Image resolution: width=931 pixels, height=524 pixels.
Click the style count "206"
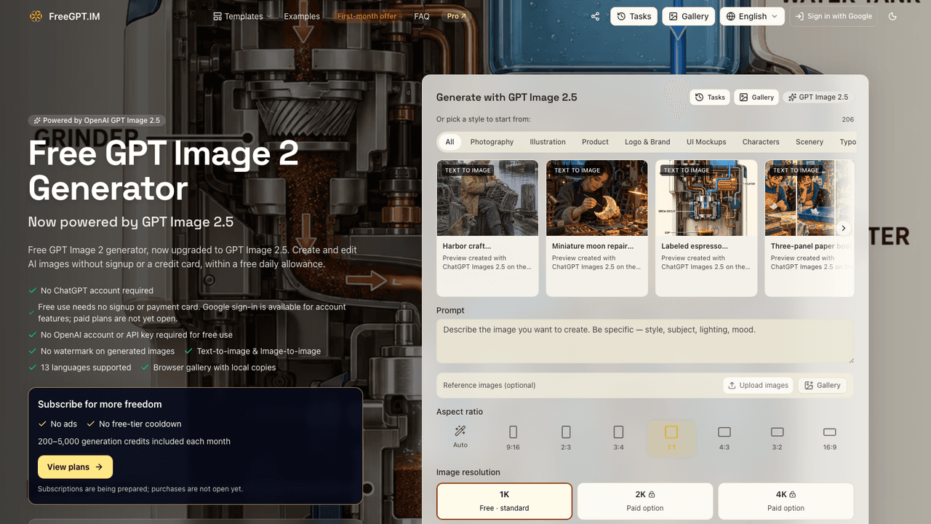[x=847, y=119]
